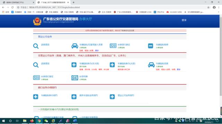The image size is (222, 124).
Task: Click the minus-square icon for 车辆指标报停
Action: click(151, 46)
